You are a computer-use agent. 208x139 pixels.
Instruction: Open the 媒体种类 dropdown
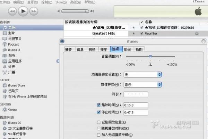[x=142, y=85]
